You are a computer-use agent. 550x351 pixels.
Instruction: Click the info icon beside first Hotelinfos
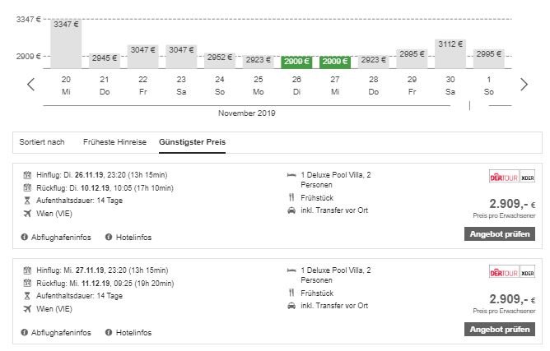point(109,237)
